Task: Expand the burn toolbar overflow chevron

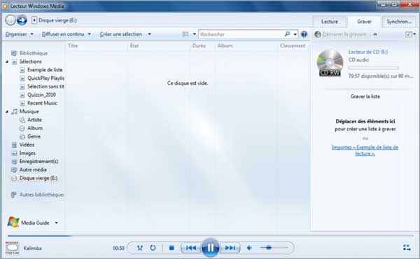Action: coord(375,34)
